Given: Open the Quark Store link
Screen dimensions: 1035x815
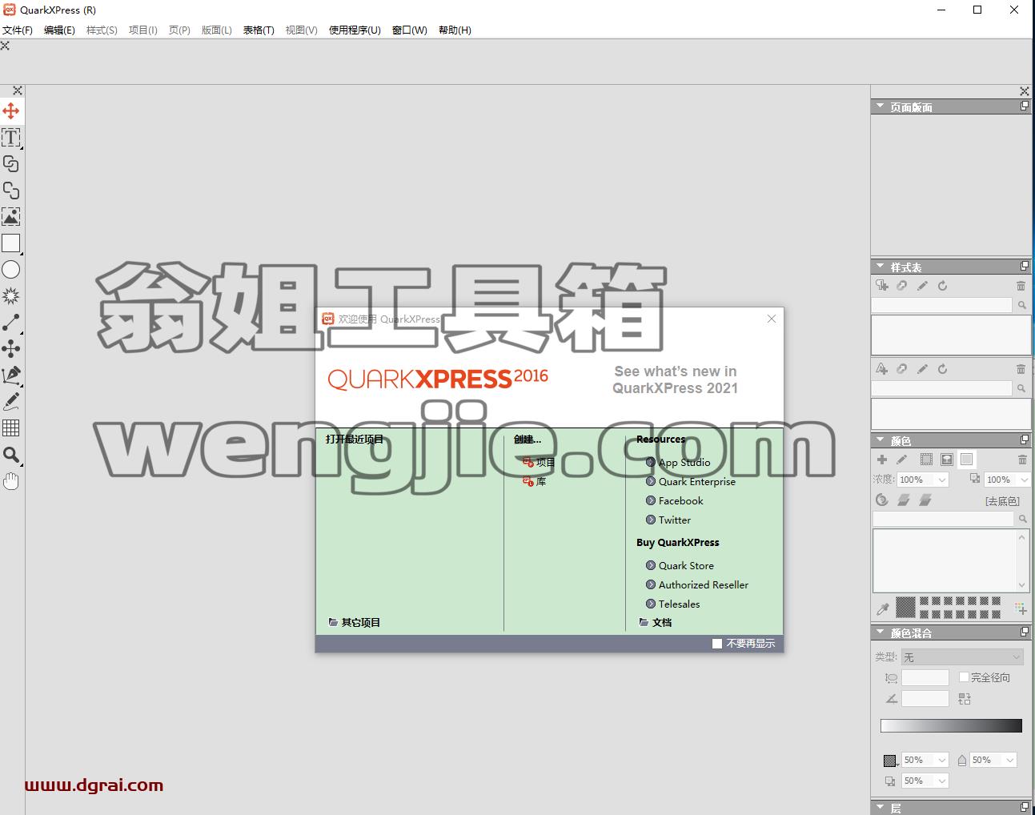Looking at the screenshot, I should [x=680, y=565].
